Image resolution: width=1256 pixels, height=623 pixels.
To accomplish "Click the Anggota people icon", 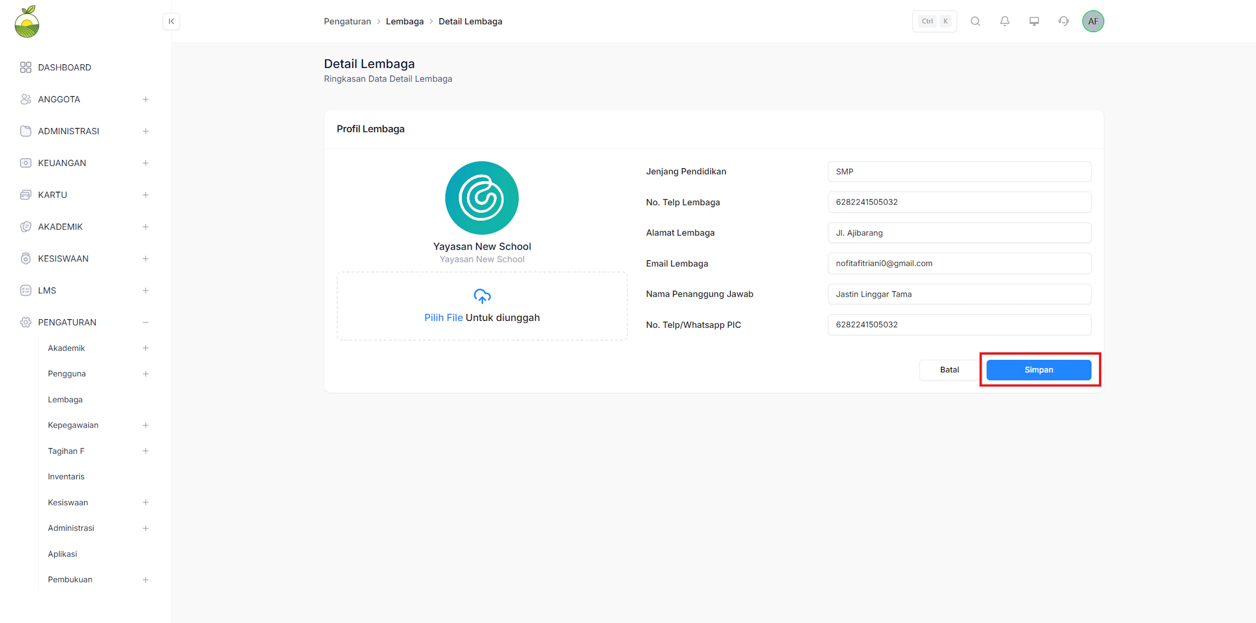I will point(26,99).
